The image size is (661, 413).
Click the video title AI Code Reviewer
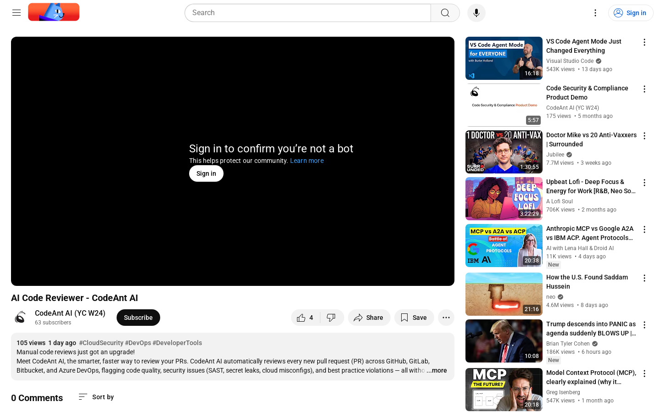pos(74,298)
